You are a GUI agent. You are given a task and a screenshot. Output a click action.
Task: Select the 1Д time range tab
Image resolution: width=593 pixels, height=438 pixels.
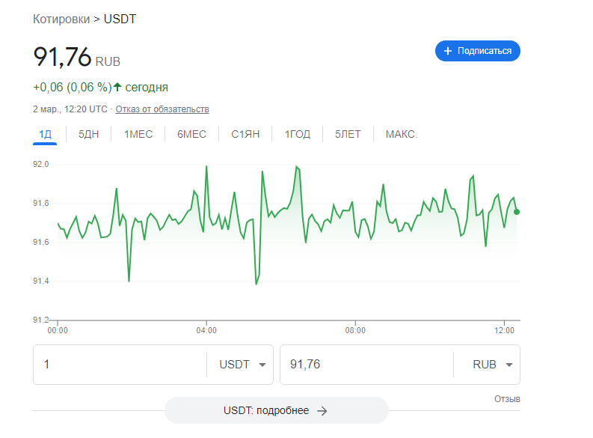[x=45, y=134]
